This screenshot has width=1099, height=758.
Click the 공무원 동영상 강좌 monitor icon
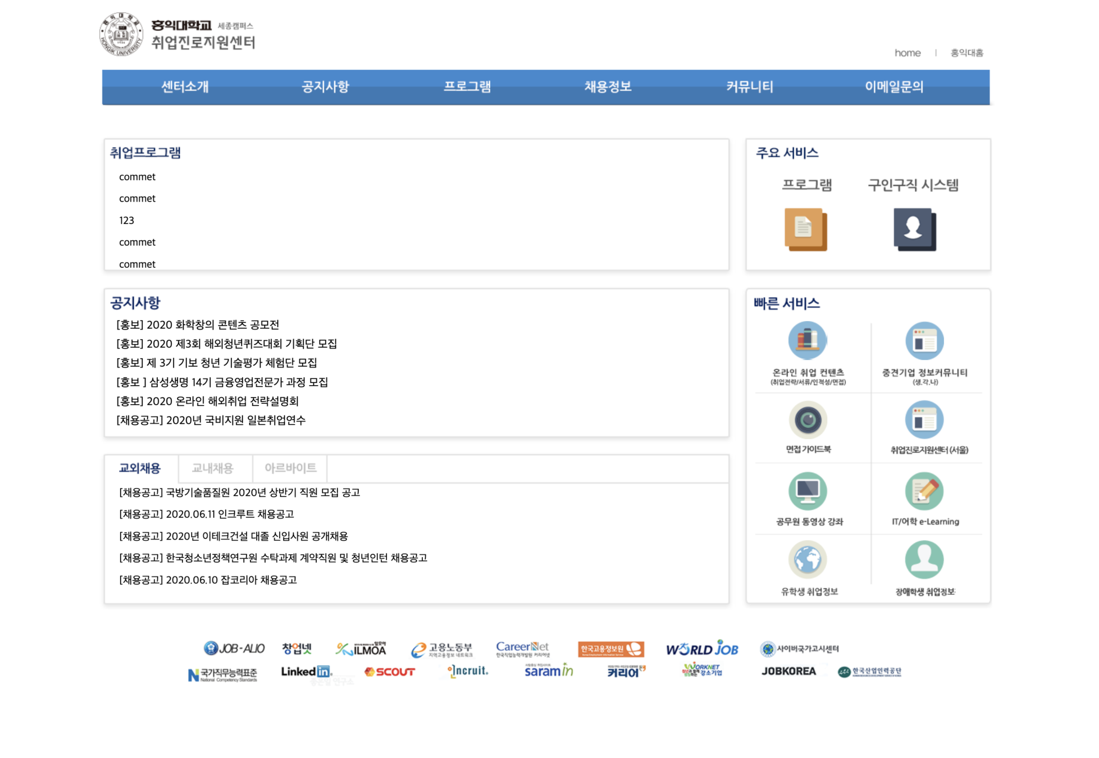tap(808, 491)
